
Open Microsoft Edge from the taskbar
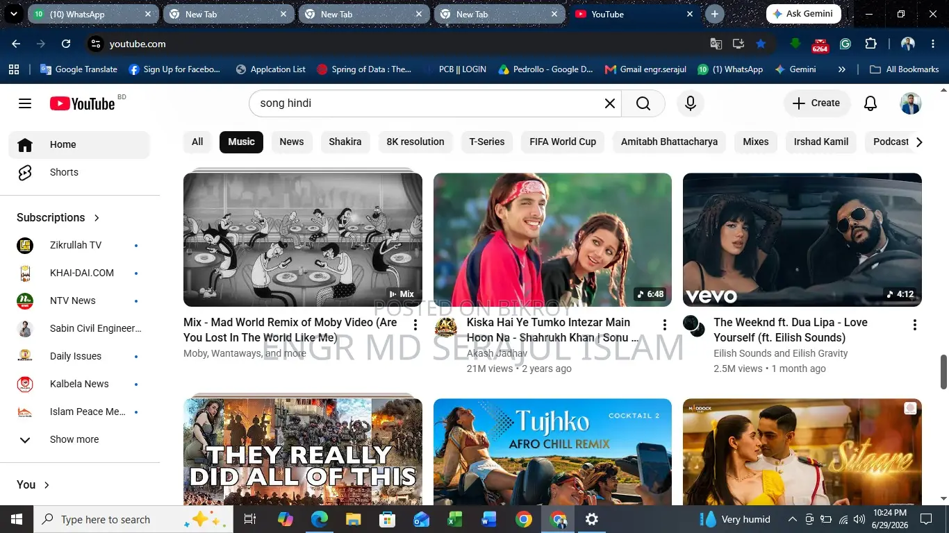tap(319, 519)
